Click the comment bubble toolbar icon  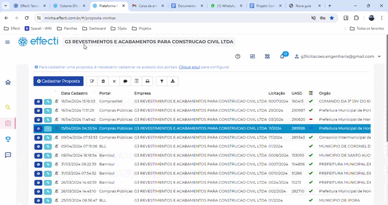click(x=125, y=81)
